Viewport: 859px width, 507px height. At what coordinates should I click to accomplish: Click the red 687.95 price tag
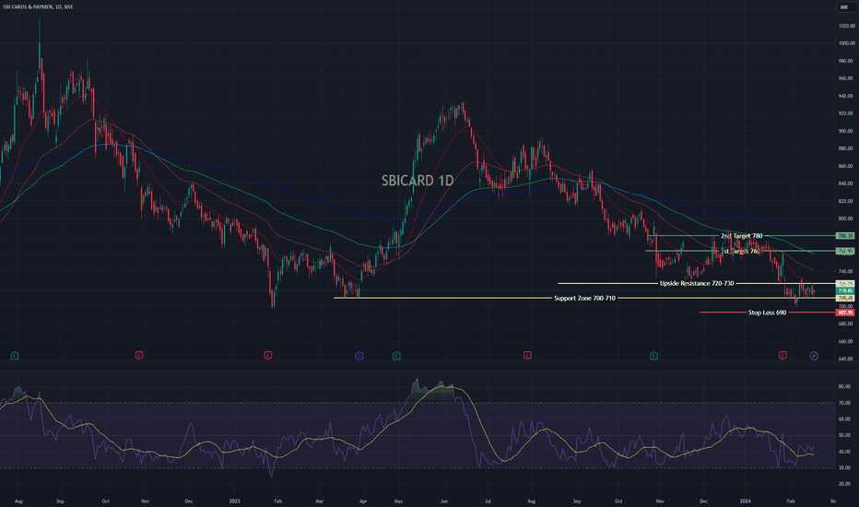click(845, 312)
